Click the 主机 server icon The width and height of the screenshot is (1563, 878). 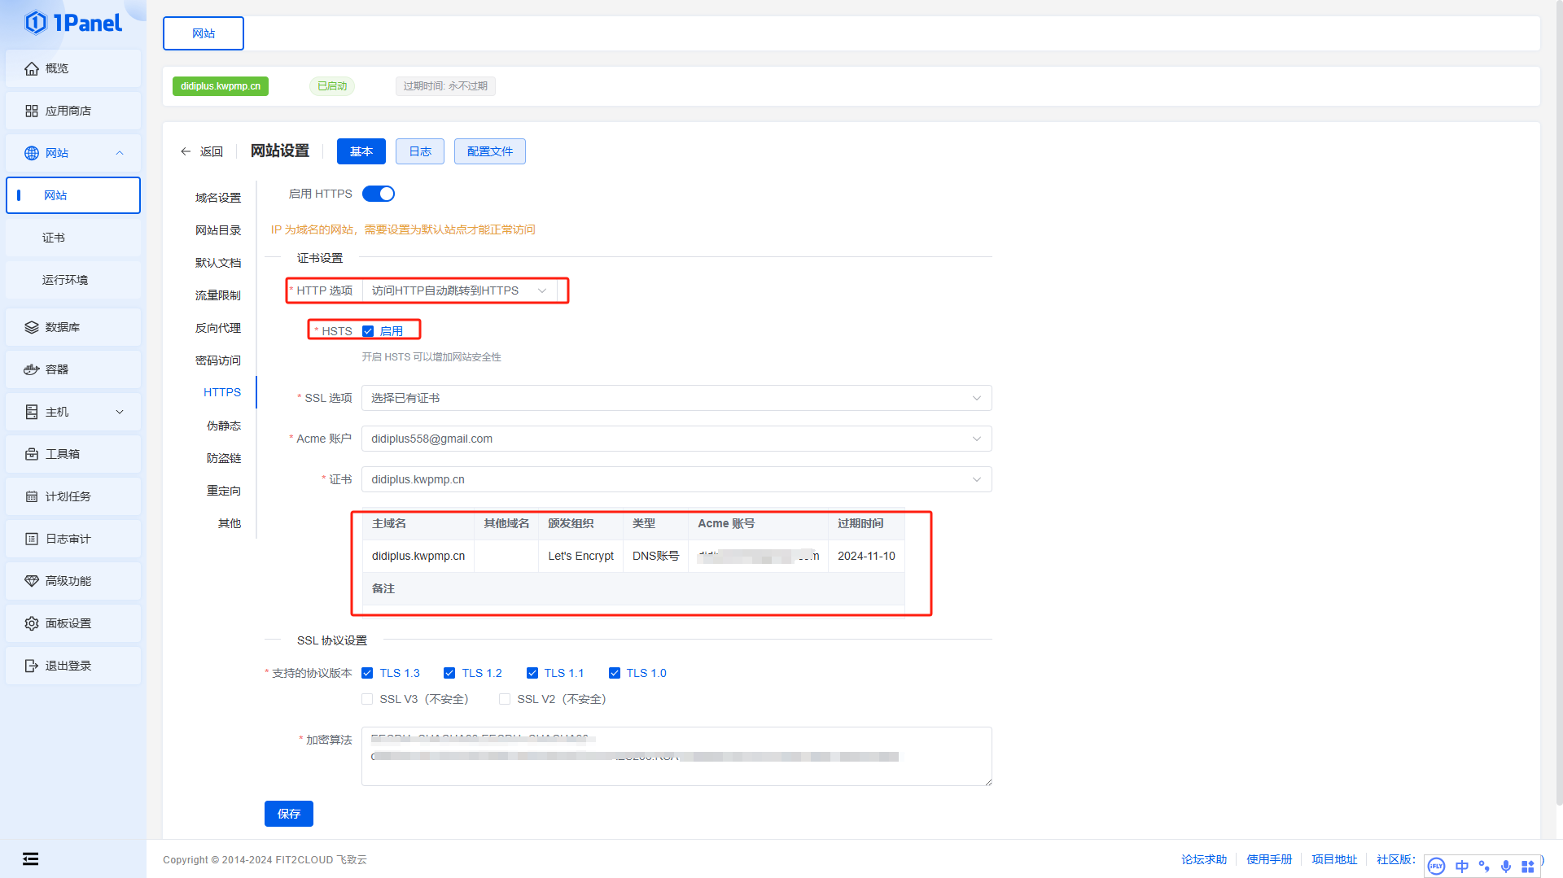pos(32,412)
